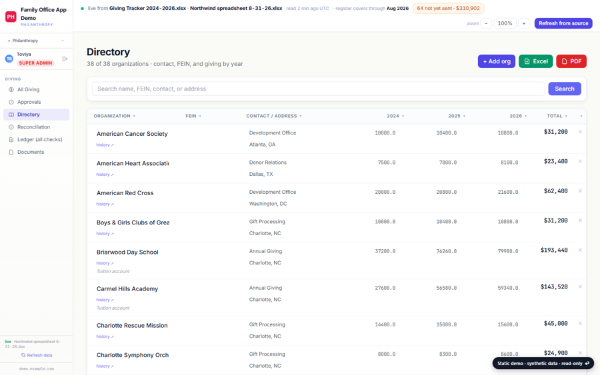Sort by 2026 column header

click(x=518, y=116)
